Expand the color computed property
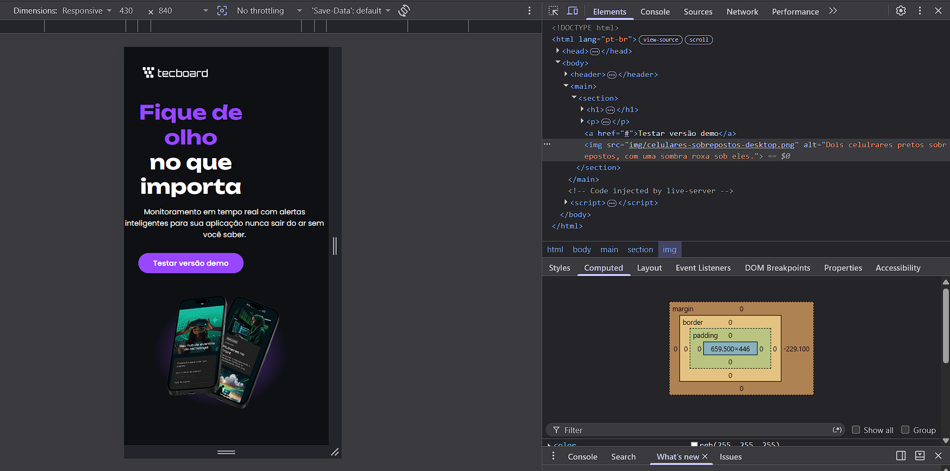Viewport: 950px width, 471px height. click(x=549, y=445)
